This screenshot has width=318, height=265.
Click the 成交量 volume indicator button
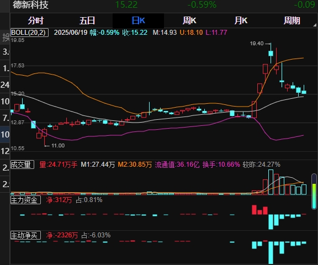22,165
